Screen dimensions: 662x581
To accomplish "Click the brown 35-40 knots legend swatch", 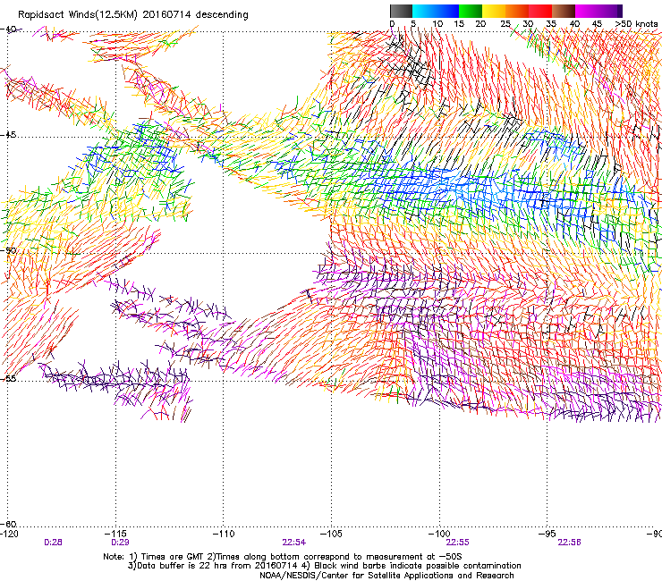I will click(x=564, y=11).
